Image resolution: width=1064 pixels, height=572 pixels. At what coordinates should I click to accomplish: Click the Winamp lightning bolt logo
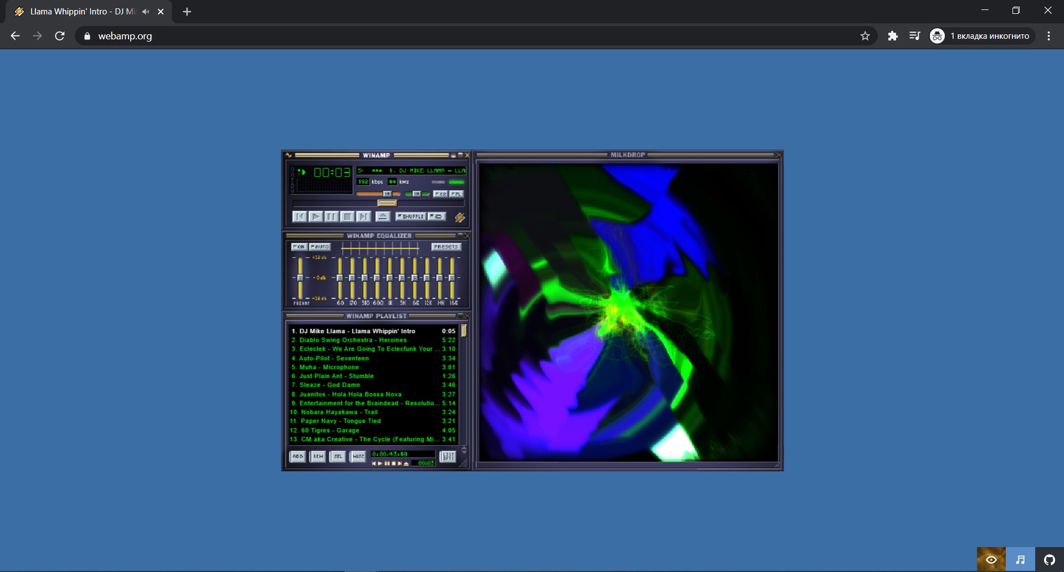point(460,218)
